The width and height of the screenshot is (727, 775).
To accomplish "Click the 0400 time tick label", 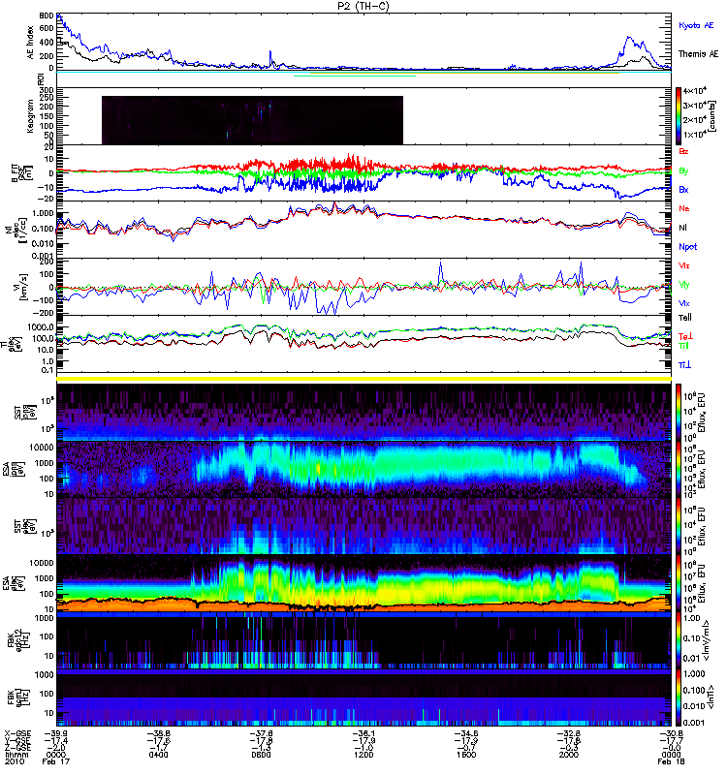I will [159, 755].
